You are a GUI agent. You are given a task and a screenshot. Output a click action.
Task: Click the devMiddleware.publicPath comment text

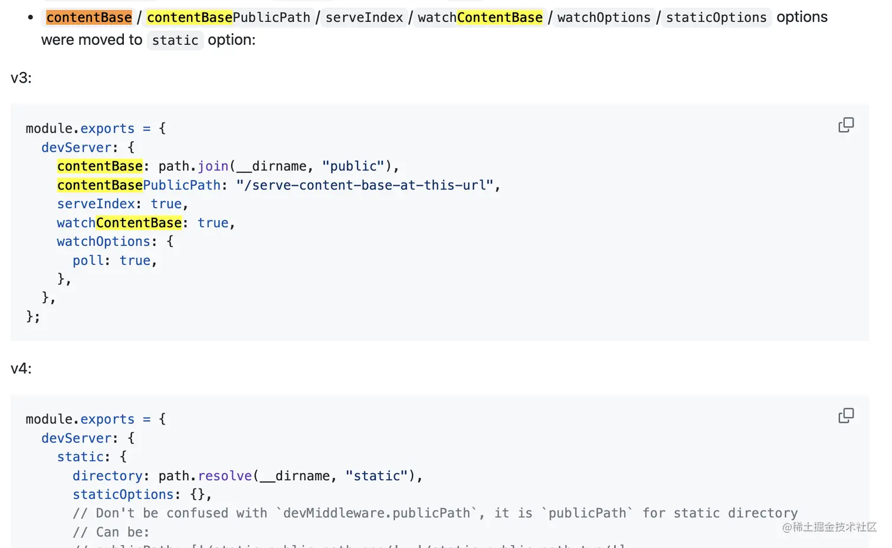(376, 513)
